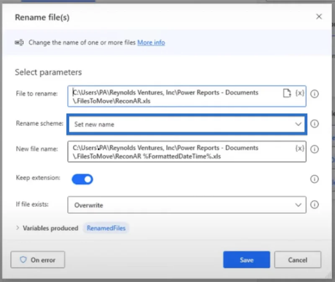The height and width of the screenshot is (282, 335).
Task: Close the Rename file(s) dialog
Action: click(x=319, y=16)
